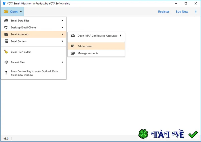Expand the Open dropdown arrow
Screen dimensions: 201x142
point(21,12)
